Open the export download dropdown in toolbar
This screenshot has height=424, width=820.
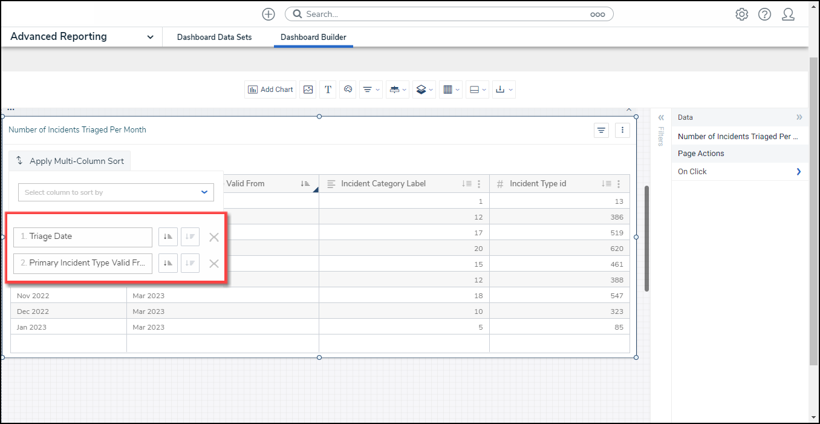[x=503, y=90]
